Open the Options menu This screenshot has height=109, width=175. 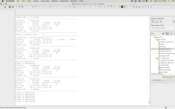[55, 1]
